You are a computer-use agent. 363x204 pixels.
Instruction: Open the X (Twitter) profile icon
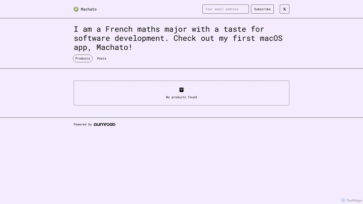click(x=284, y=9)
